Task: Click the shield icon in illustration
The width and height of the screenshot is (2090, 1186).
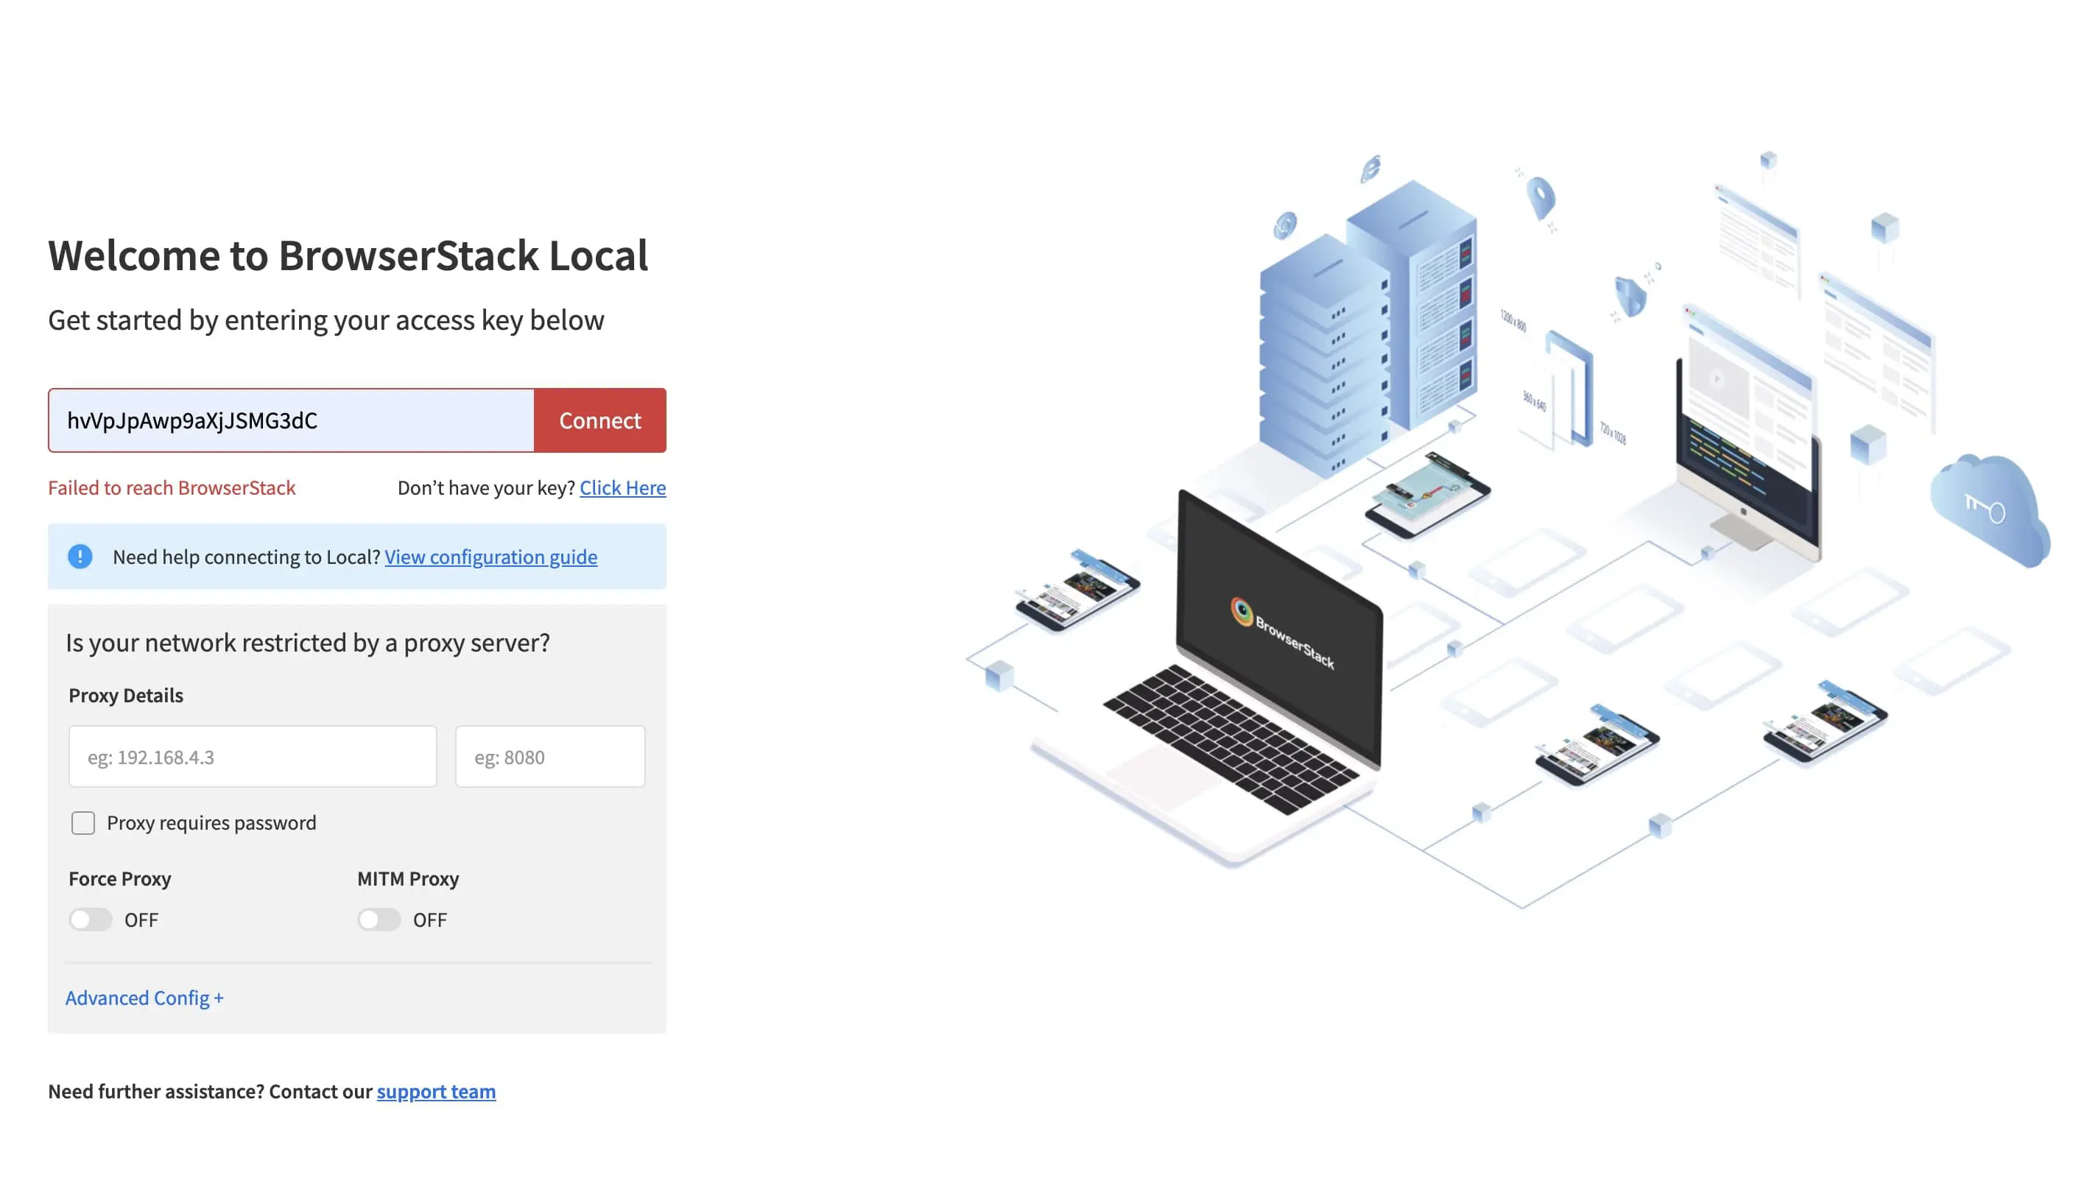Action: tap(1630, 295)
